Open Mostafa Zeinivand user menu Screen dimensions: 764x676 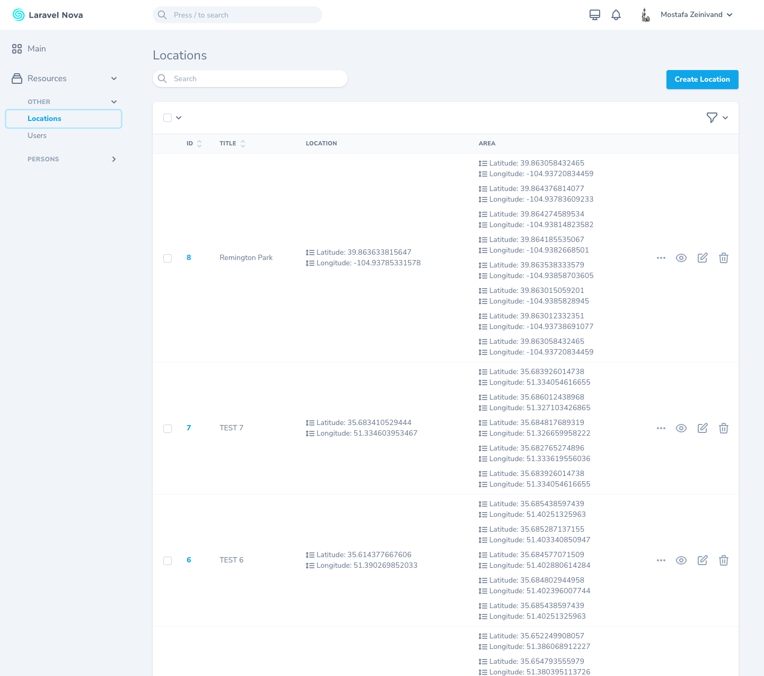(695, 15)
